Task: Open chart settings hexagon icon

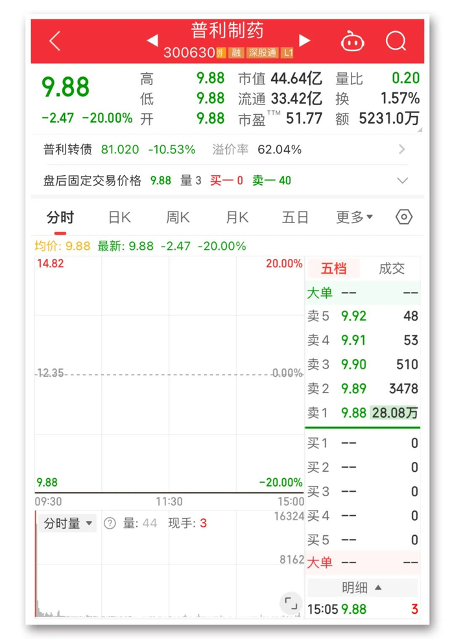Action: click(x=404, y=217)
